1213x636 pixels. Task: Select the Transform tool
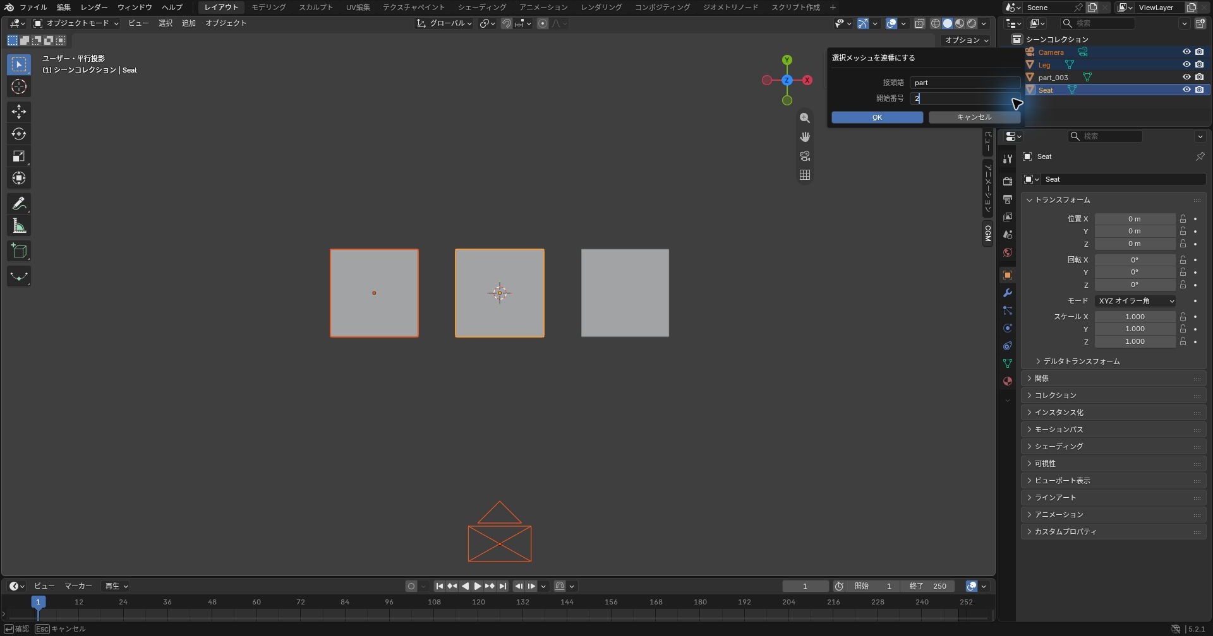(x=19, y=178)
